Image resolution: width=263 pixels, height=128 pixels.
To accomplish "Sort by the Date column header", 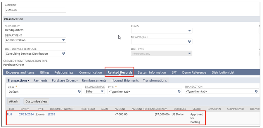I will (25, 109).
